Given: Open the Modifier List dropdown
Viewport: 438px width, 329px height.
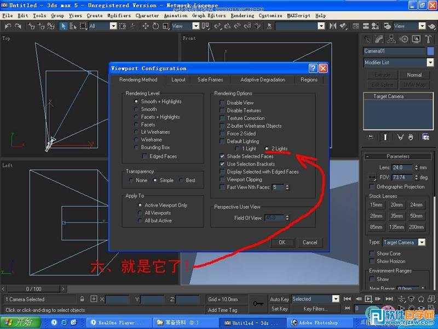Looking at the screenshot, I should [430, 61].
